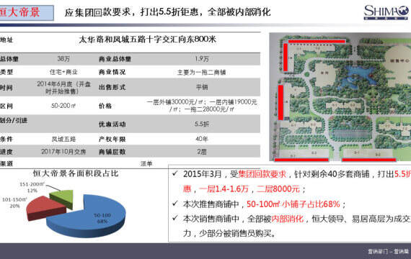The image size is (411, 259).
Task: Click the 出售形式 label
Action: click(x=112, y=87)
